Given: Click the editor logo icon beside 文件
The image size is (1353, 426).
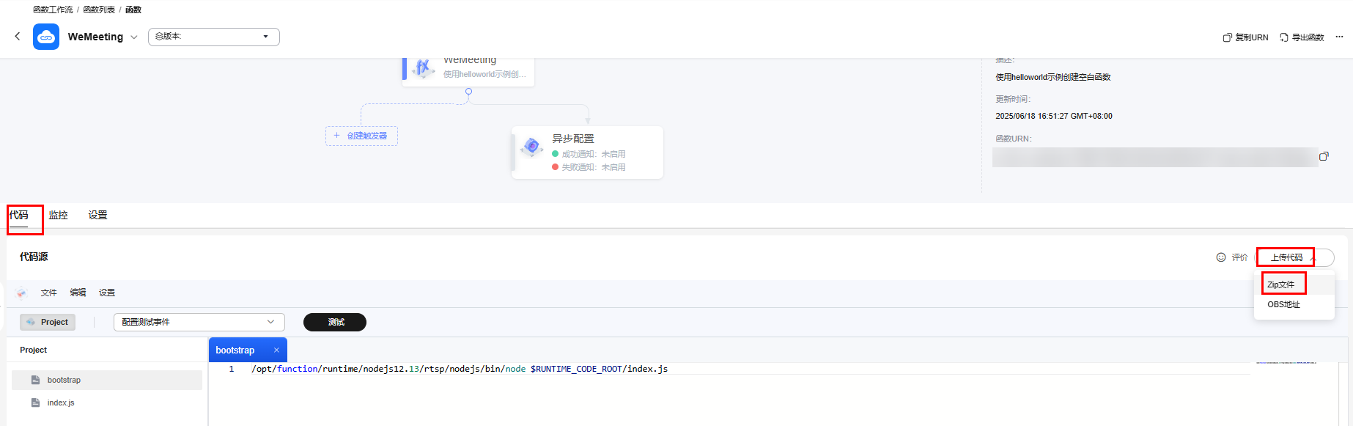Looking at the screenshot, I should 22,293.
